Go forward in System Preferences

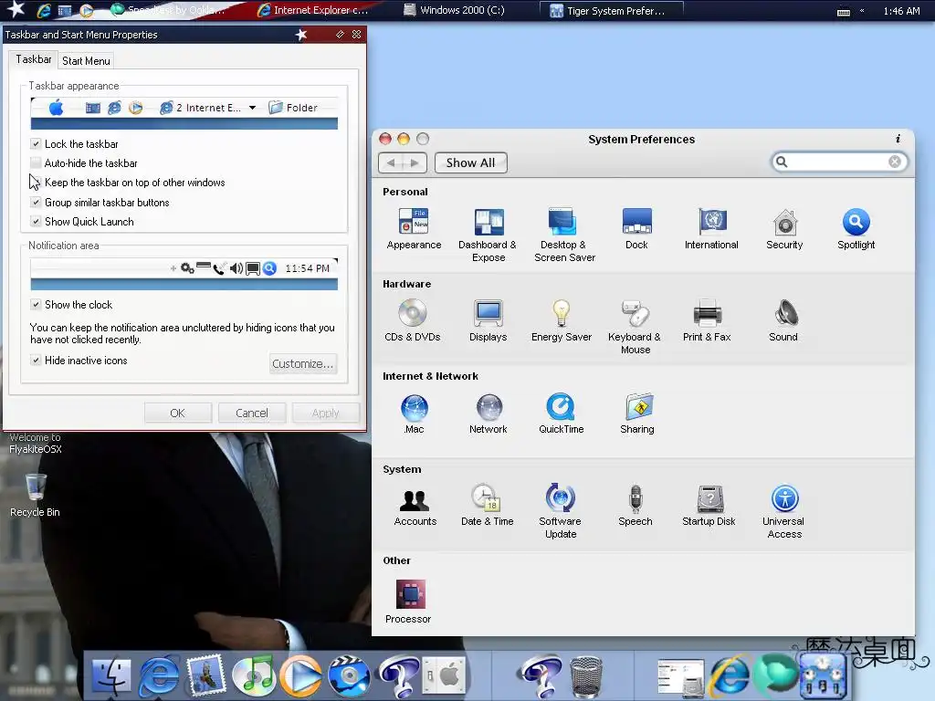pos(415,162)
